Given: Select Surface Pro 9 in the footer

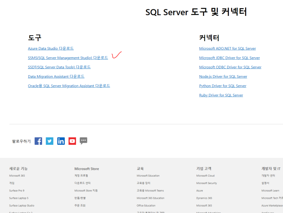Looking at the screenshot, I should 16,190.
